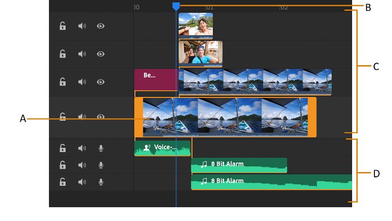The image size is (392, 221).
Task: Unlock the first video track lock icon
Action: (62, 26)
